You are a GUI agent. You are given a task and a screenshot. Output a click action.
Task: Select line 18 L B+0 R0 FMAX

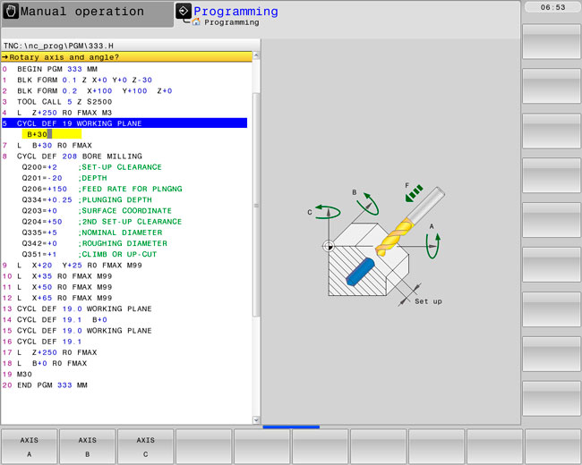click(x=45, y=363)
